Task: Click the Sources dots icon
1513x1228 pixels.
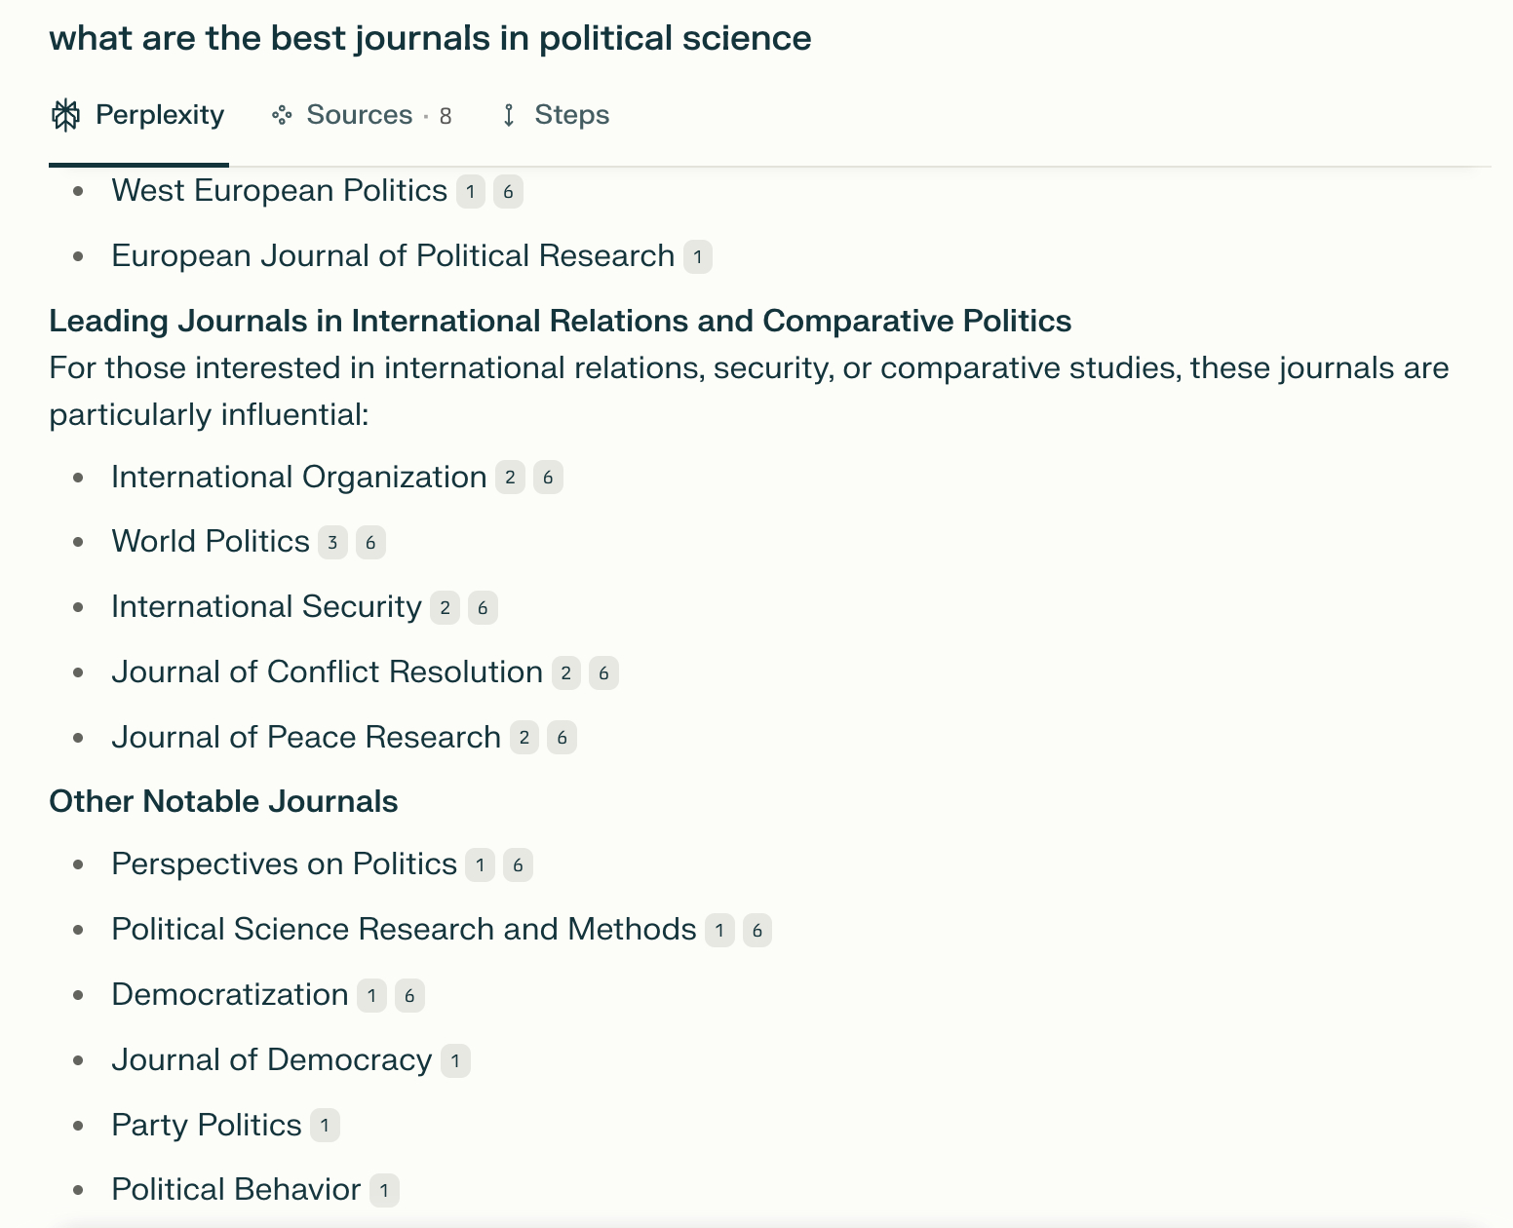Action: click(282, 115)
